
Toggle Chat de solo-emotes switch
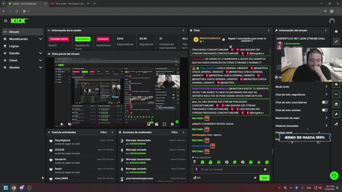[x=325, y=110]
